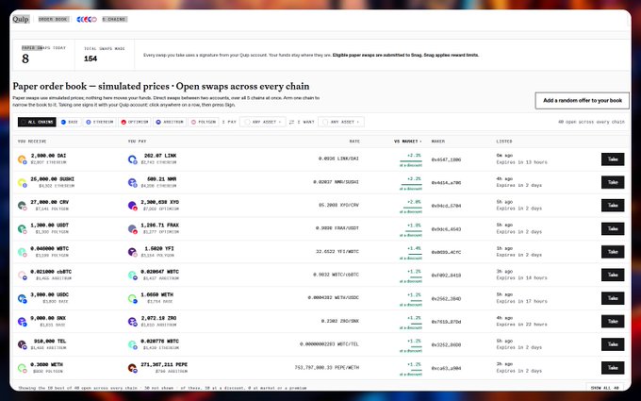This screenshot has height=401, width=641.
Task: Click the You Receive column header
Action: 32,142
